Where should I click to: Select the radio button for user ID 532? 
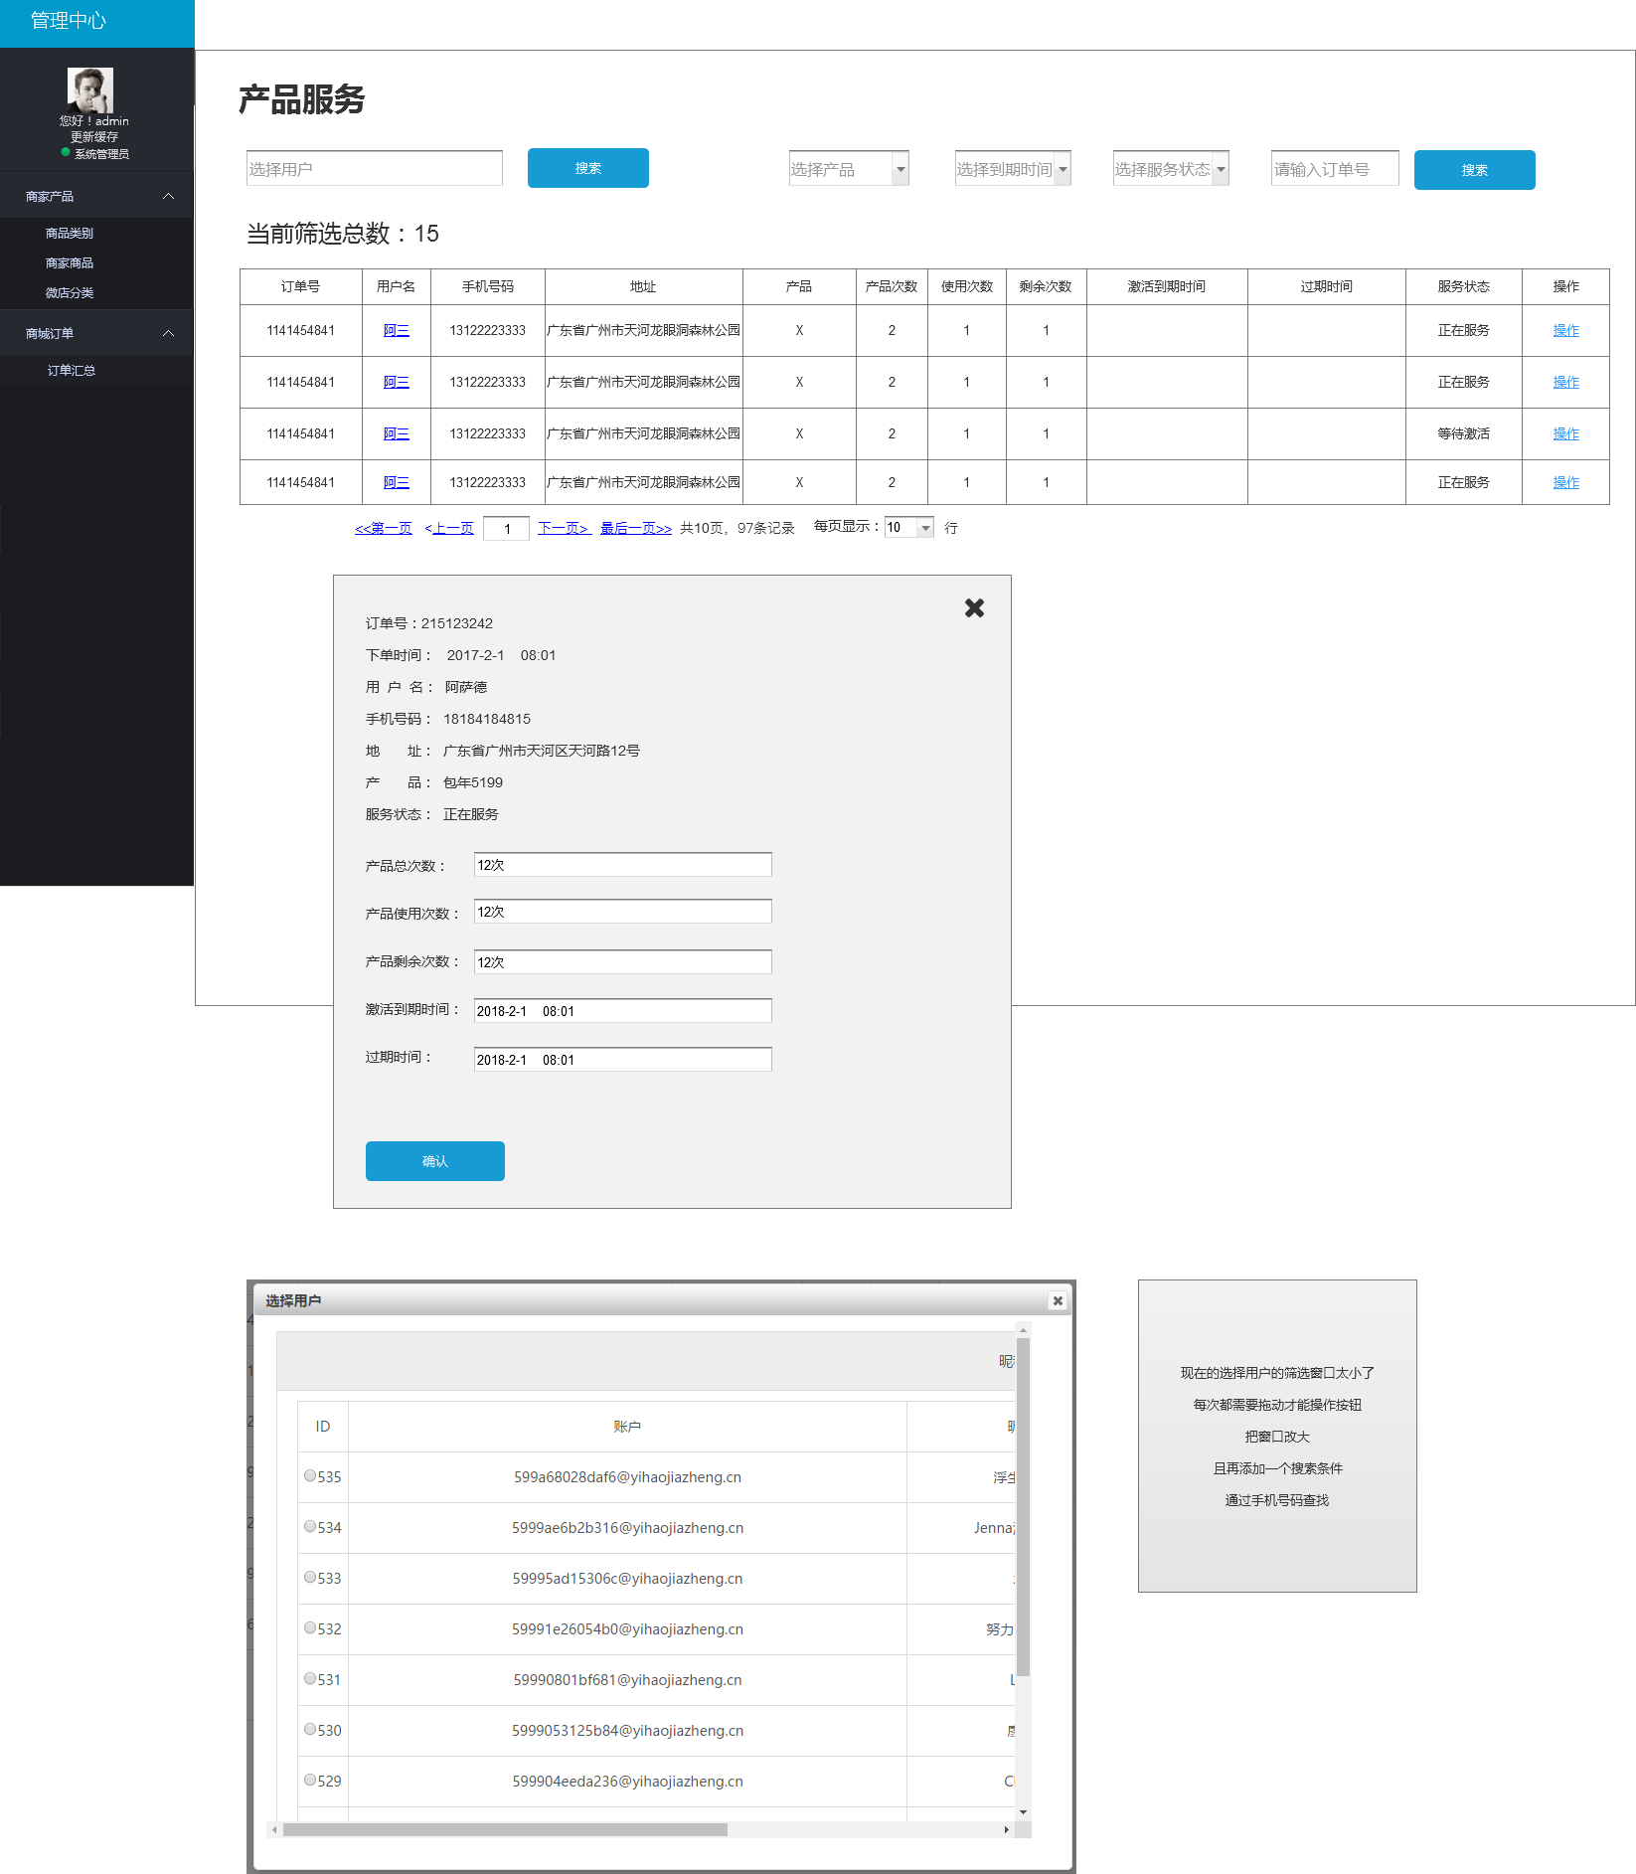click(x=310, y=1627)
